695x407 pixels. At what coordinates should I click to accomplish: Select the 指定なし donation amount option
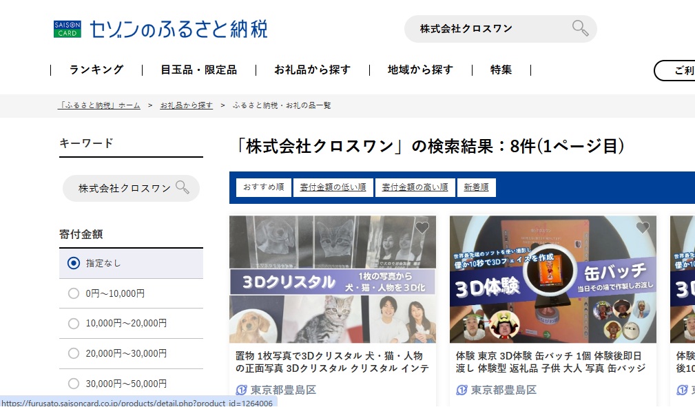point(74,263)
